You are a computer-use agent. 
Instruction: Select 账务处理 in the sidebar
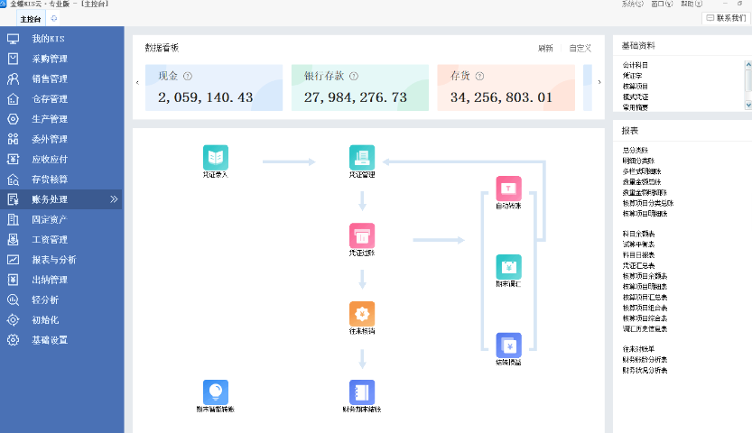60,199
